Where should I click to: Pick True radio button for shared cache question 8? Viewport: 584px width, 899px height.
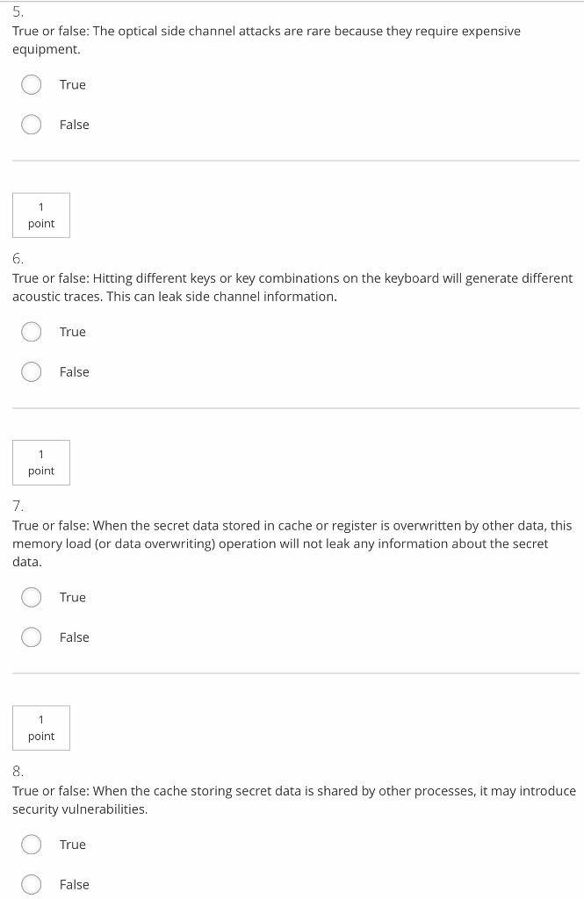point(32,845)
